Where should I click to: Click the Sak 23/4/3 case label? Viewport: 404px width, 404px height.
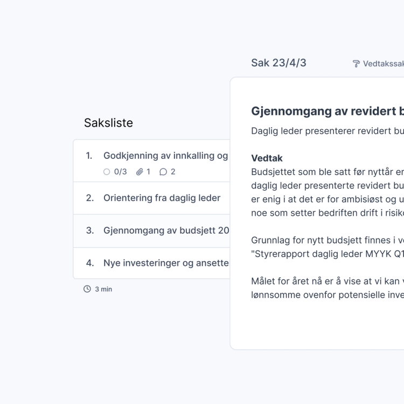point(278,63)
